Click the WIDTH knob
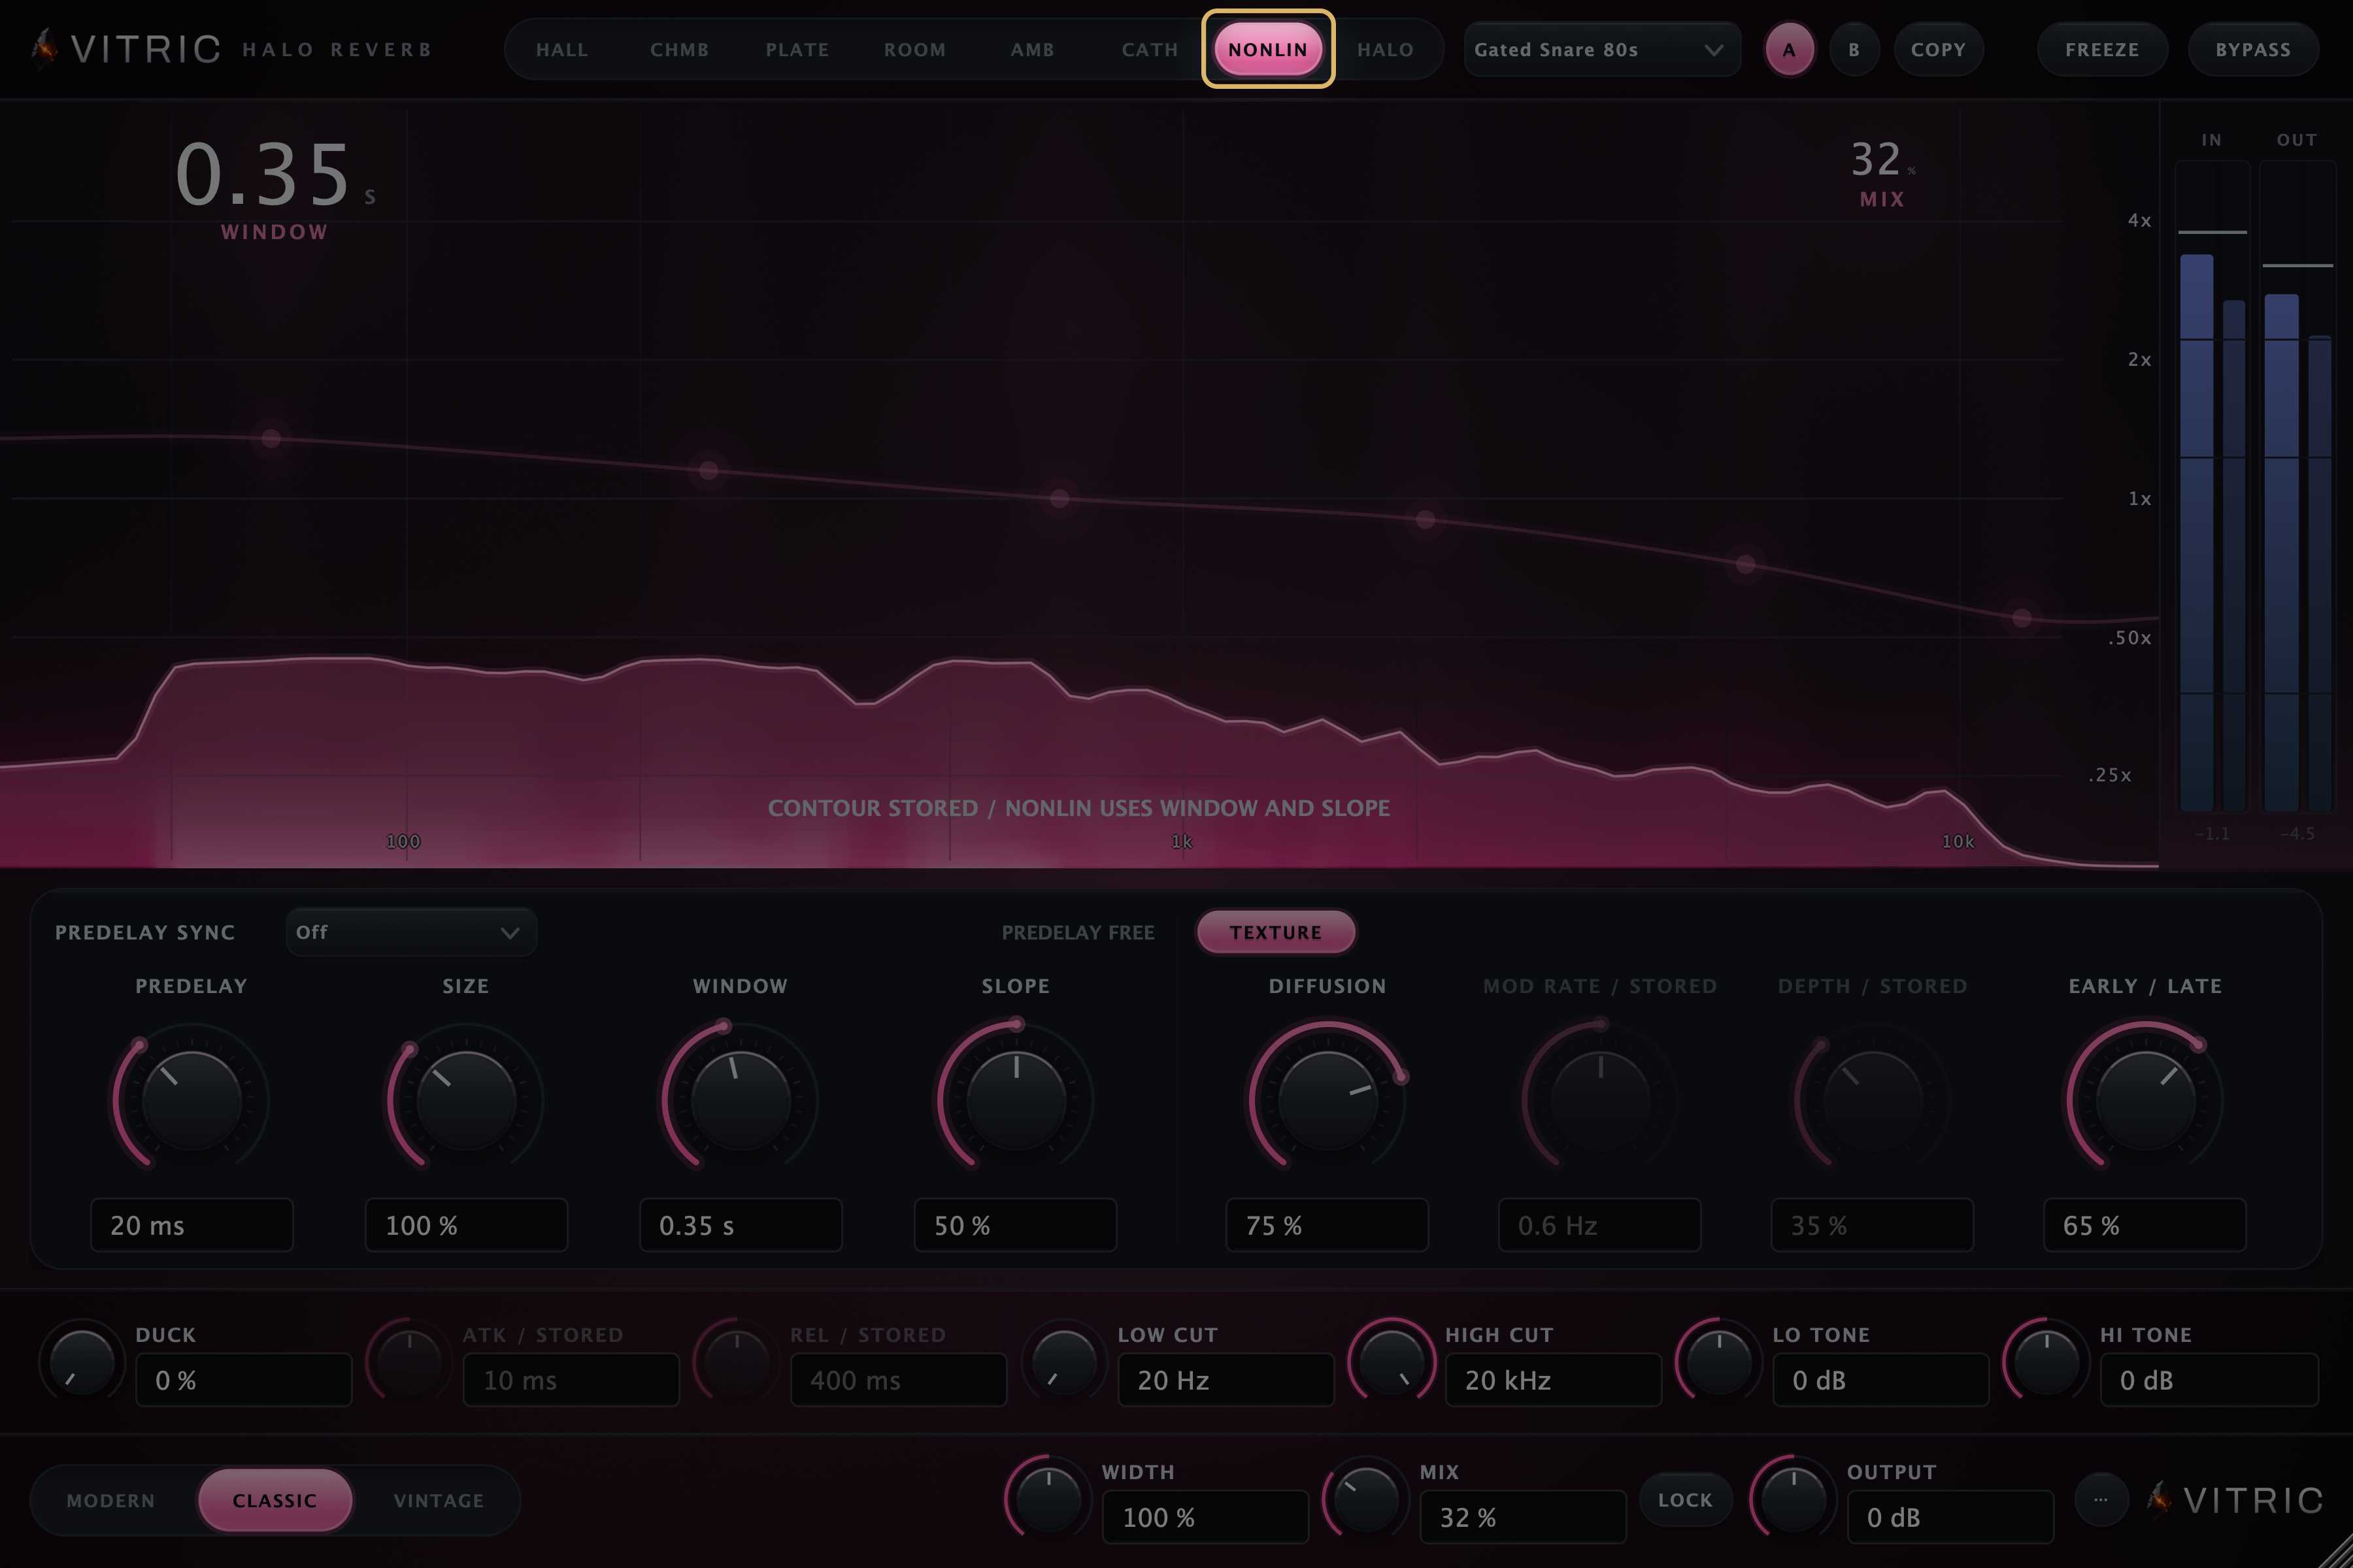2353x1568 pixels. click(1048, 1499)
